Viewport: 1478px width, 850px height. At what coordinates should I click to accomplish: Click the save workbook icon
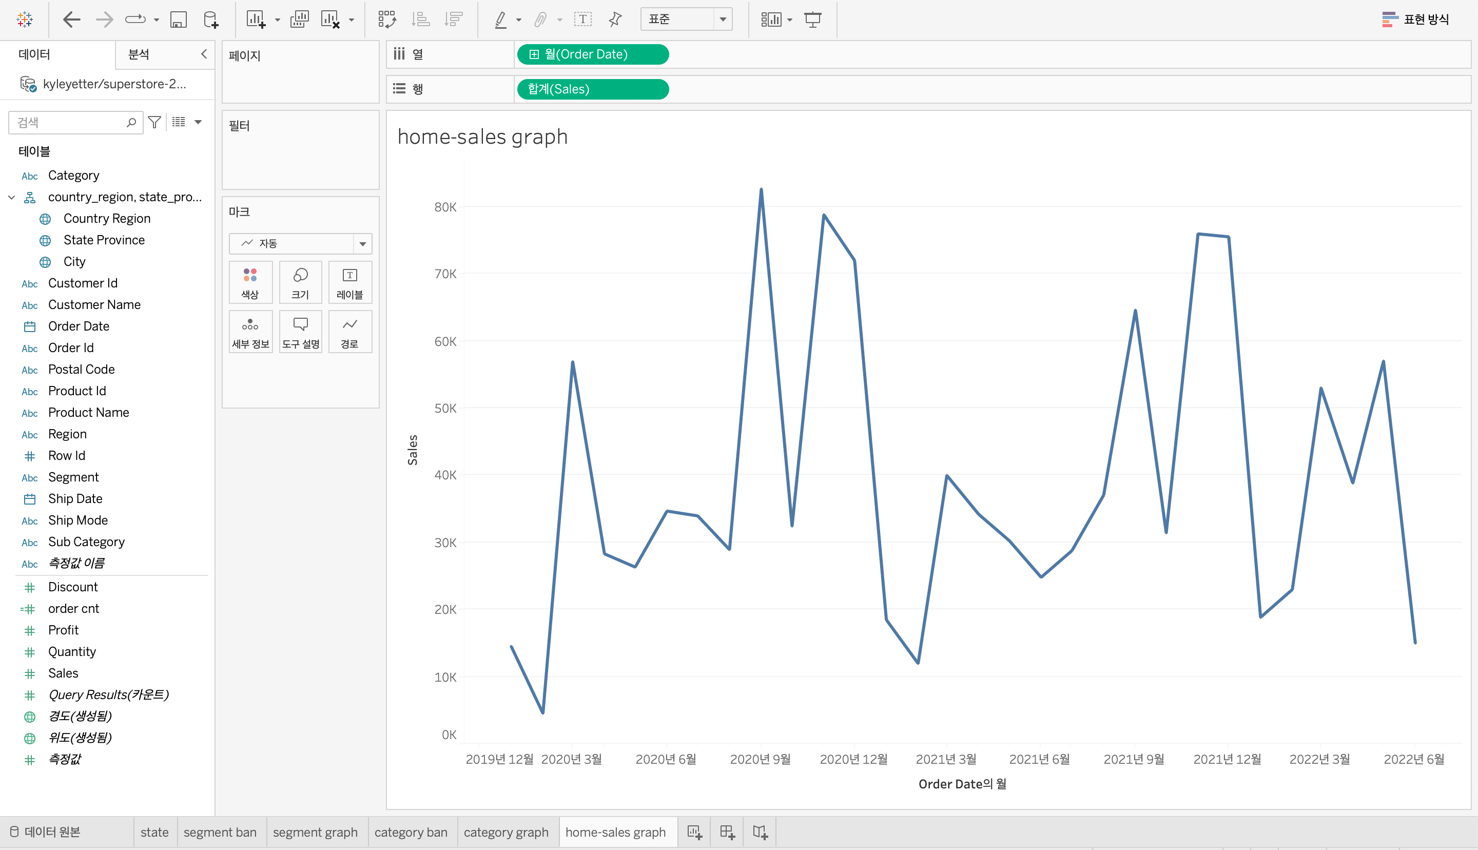point(178,20)
